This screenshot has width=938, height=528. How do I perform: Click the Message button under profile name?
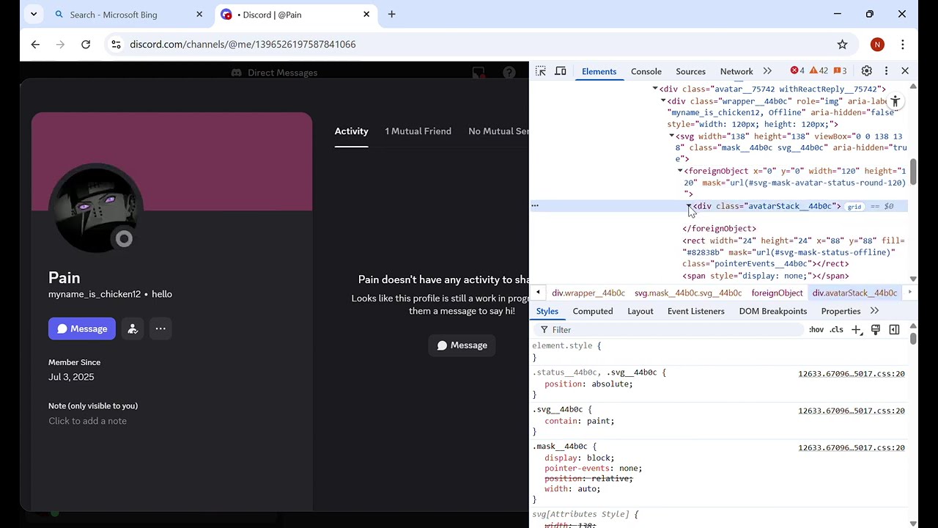[82, 329]
